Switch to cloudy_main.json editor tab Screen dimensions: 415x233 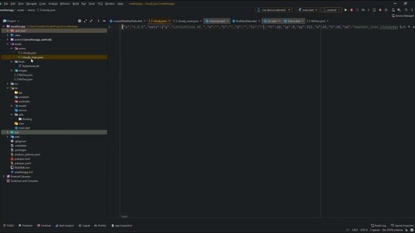187,21
